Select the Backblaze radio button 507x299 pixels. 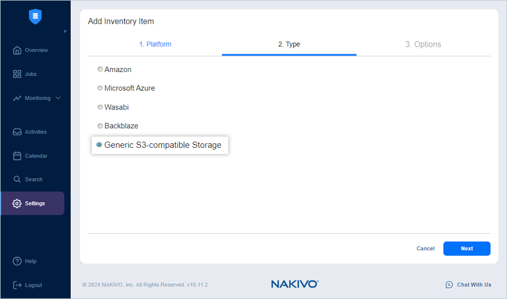coord(100,126)
